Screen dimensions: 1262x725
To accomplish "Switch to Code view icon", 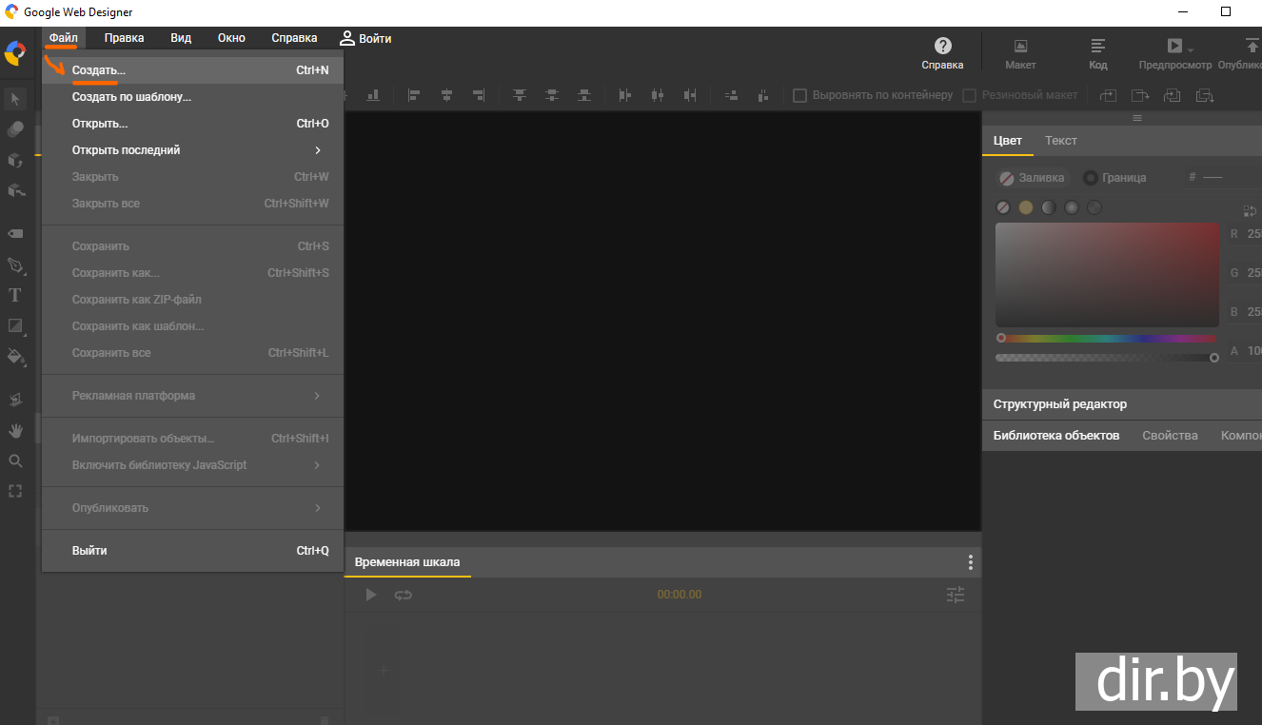I will pos(1097,47).
